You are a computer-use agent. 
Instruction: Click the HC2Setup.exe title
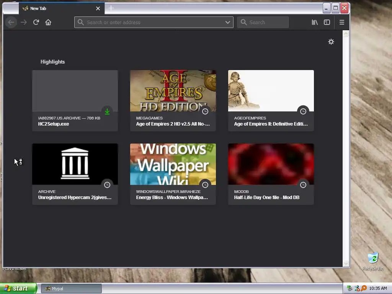[x=54, y=124]
